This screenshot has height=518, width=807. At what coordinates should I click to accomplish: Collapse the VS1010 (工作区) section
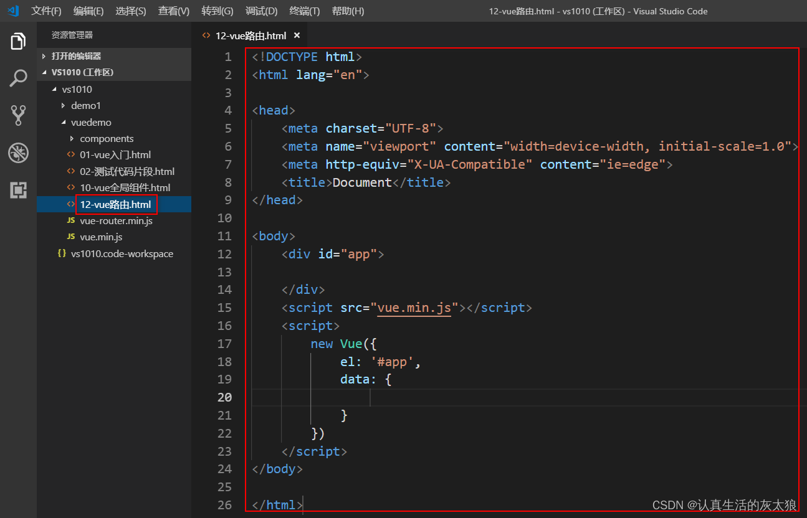(x=44, y=72)
